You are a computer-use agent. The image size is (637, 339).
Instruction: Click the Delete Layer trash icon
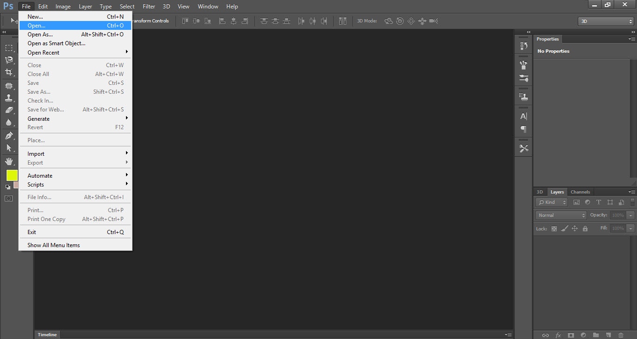click(x=621, y=335)
